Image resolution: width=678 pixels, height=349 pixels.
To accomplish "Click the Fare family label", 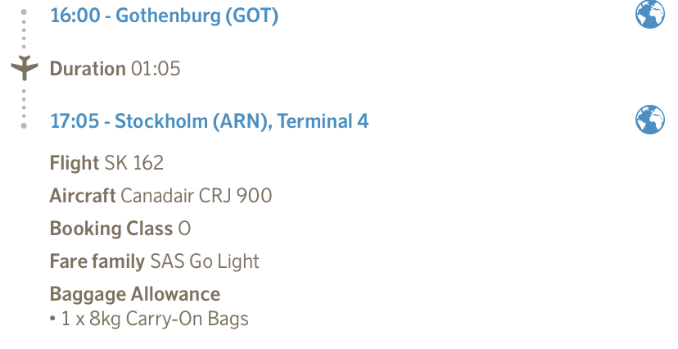I will tap(97, 261).
